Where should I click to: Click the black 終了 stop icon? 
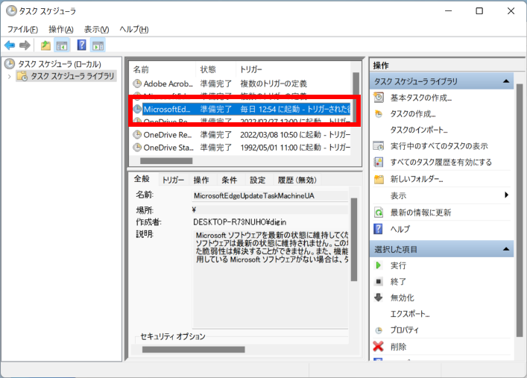tap(379, 282)
